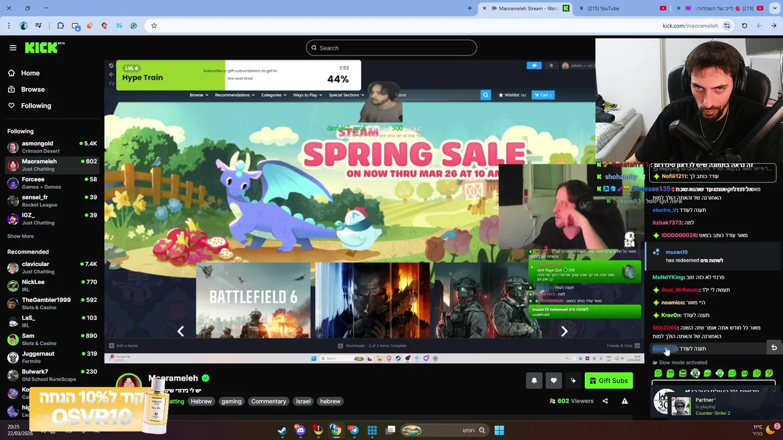783x440 pixels.
Task: Open IGZ_ channel in Following list
Action: coord(52,219)
